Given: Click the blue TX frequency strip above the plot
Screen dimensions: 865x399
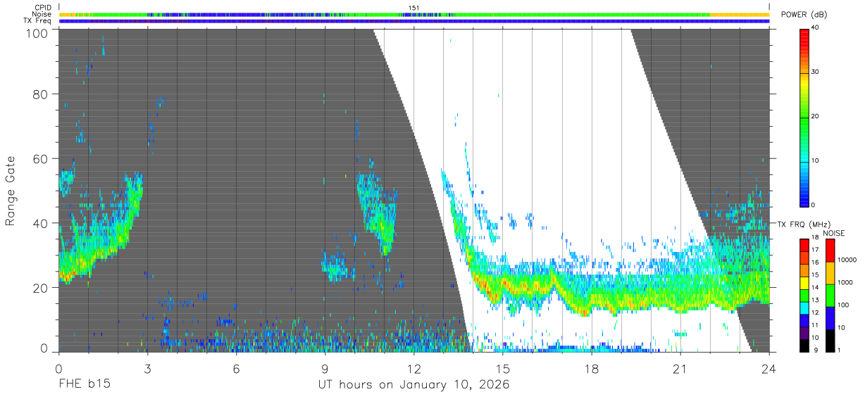Looking at the screenshot, I should click(414, 21).
